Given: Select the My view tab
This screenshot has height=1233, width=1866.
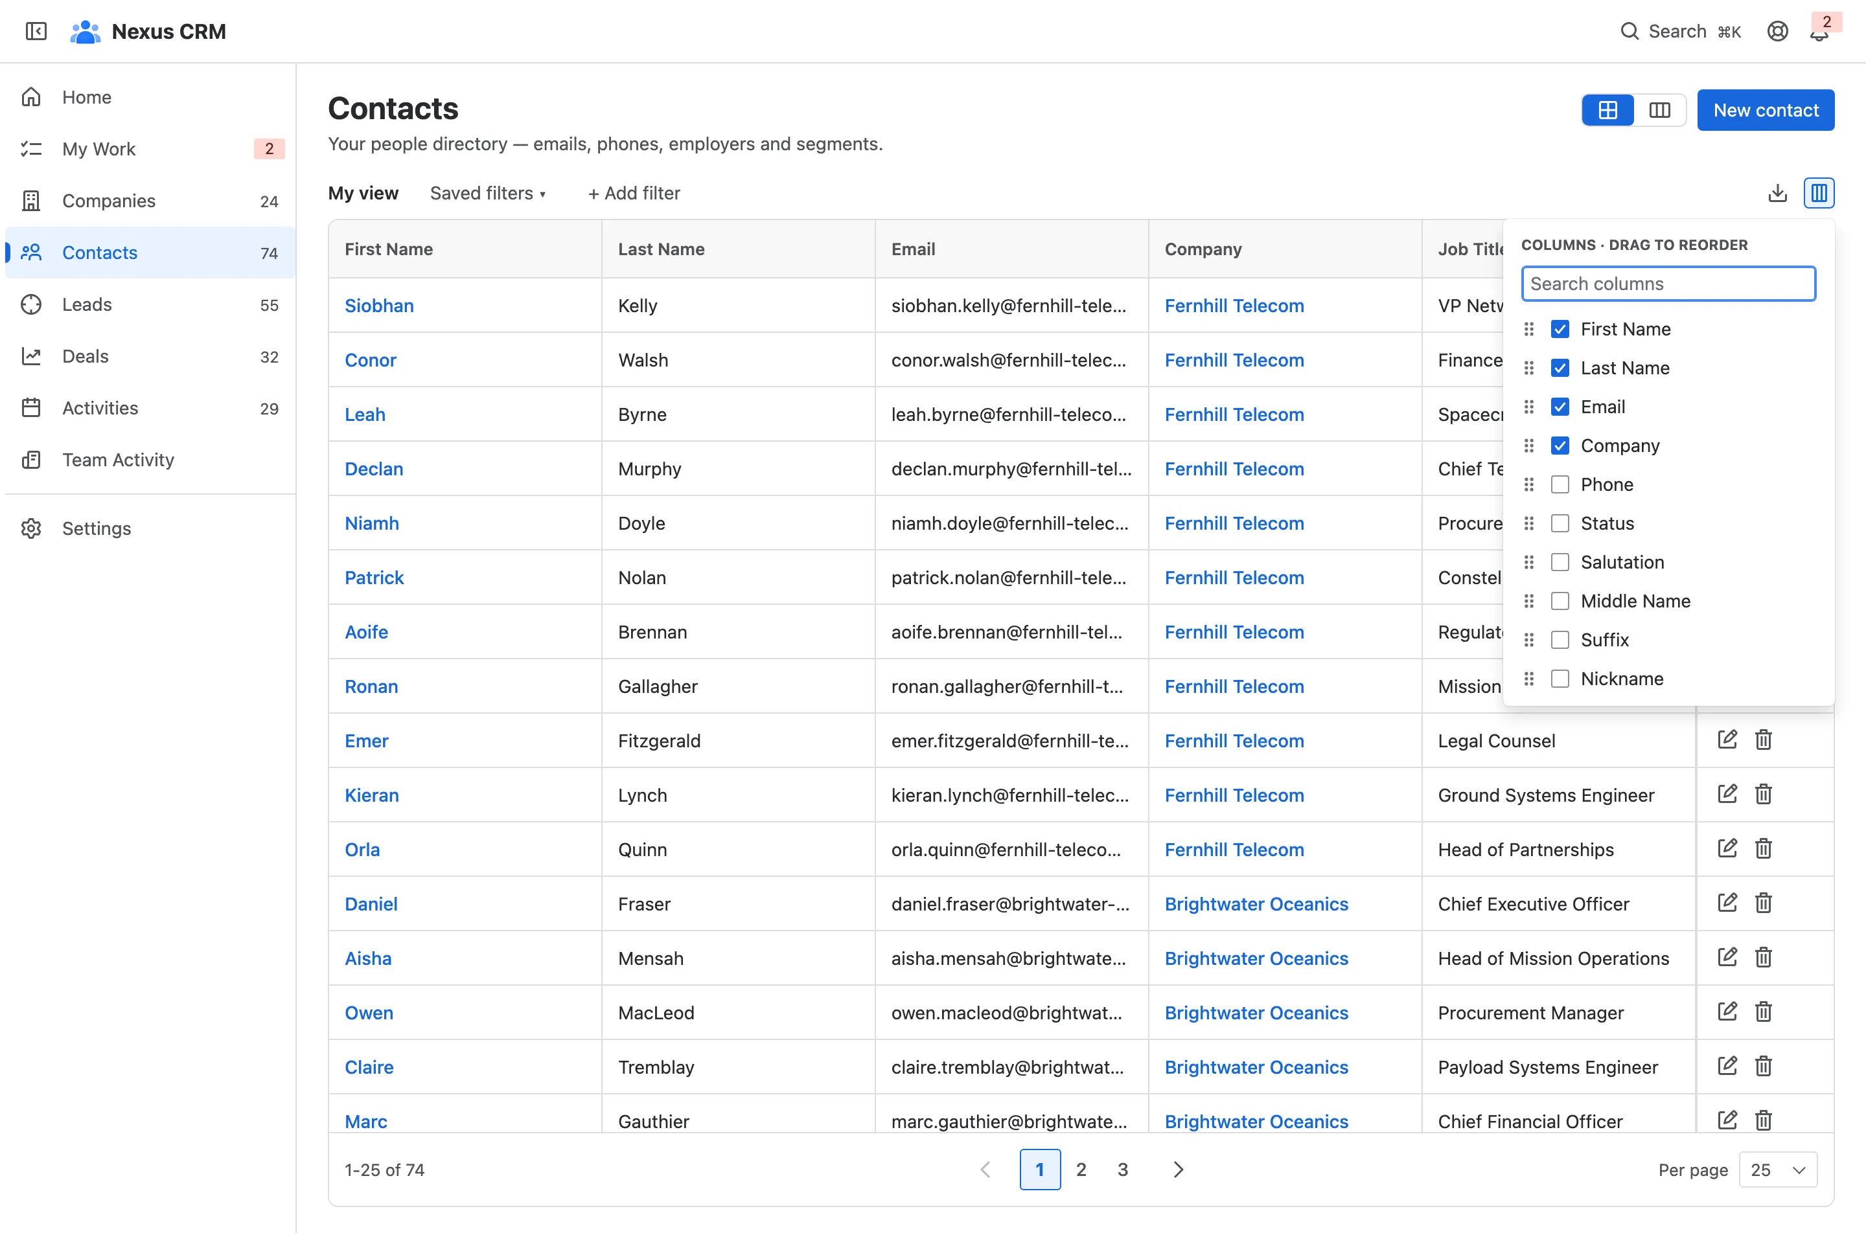Looking at the screenshot, I should (x=363, y=193).
